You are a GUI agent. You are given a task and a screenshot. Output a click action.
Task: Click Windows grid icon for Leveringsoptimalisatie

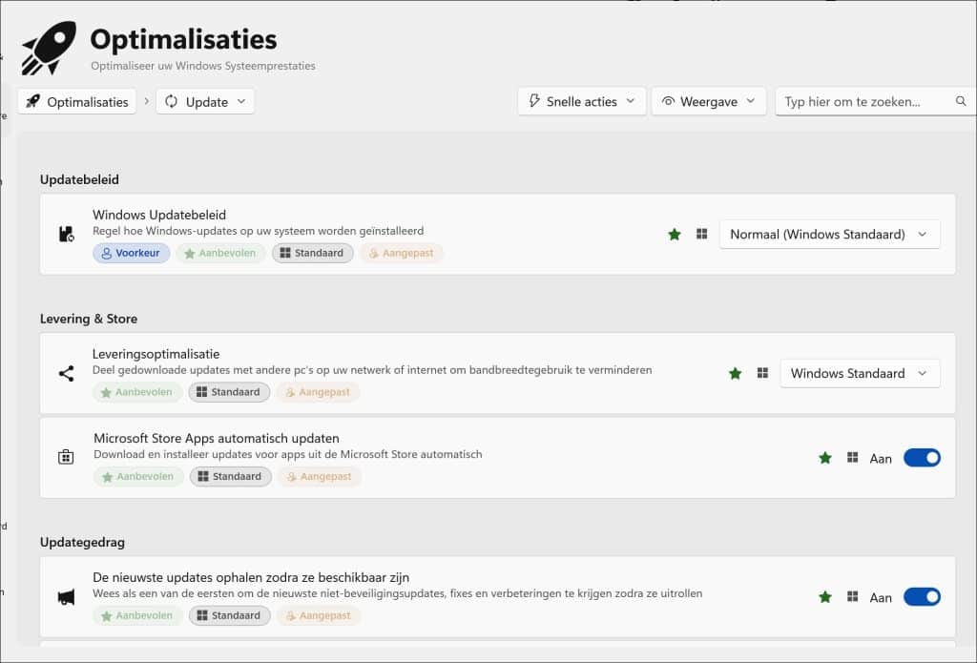[x=762, y=373]
